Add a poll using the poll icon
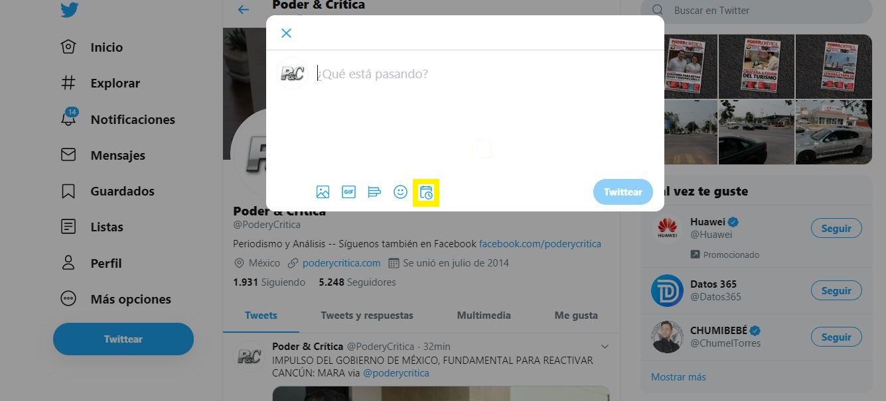 (374, 192)
